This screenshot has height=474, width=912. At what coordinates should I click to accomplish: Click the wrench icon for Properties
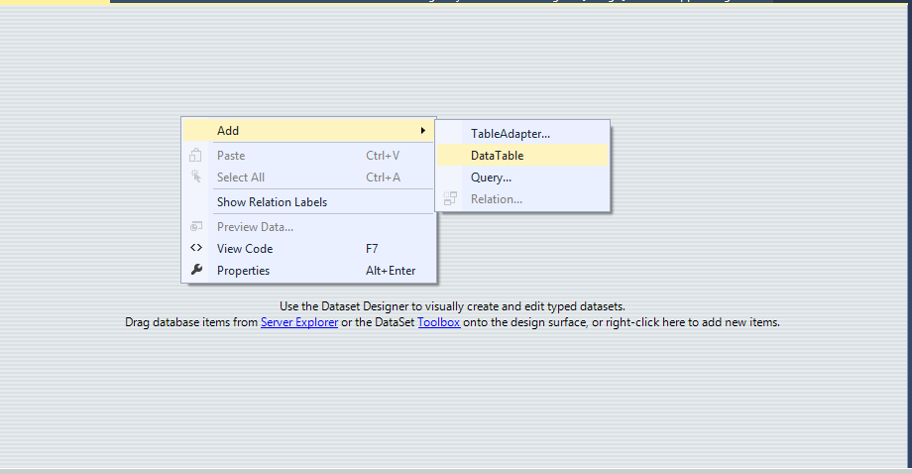click(x=196, y=271)
